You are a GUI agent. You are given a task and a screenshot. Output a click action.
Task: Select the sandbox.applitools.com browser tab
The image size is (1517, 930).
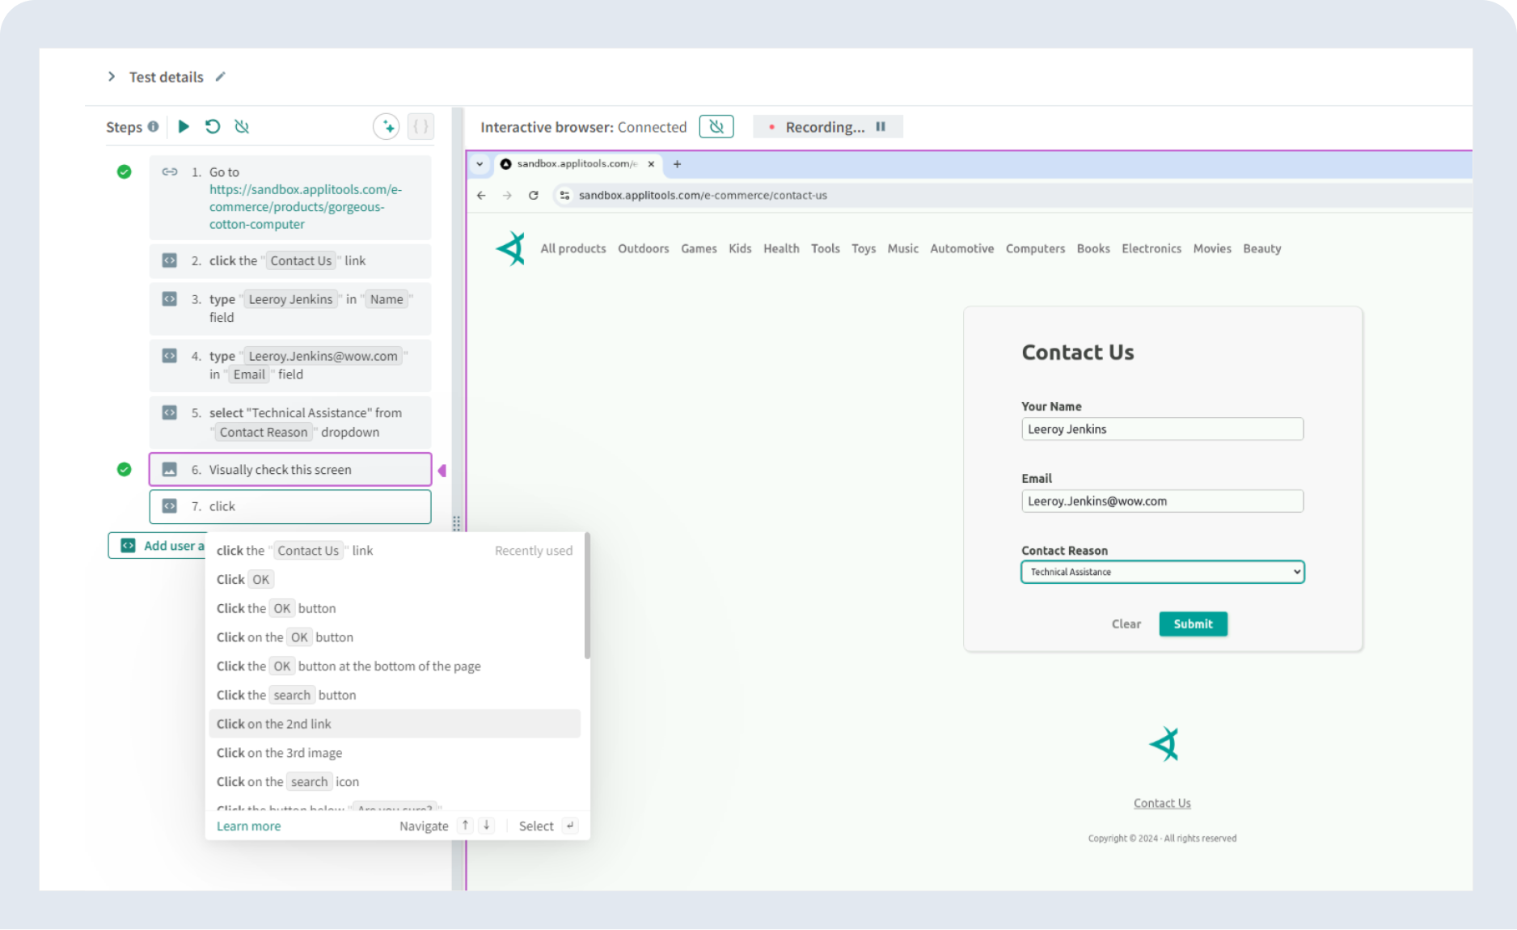point(576,164)
